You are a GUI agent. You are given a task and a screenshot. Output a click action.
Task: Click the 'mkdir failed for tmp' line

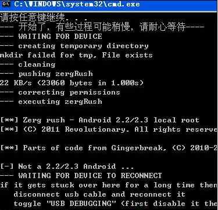[x=76, y=55]
